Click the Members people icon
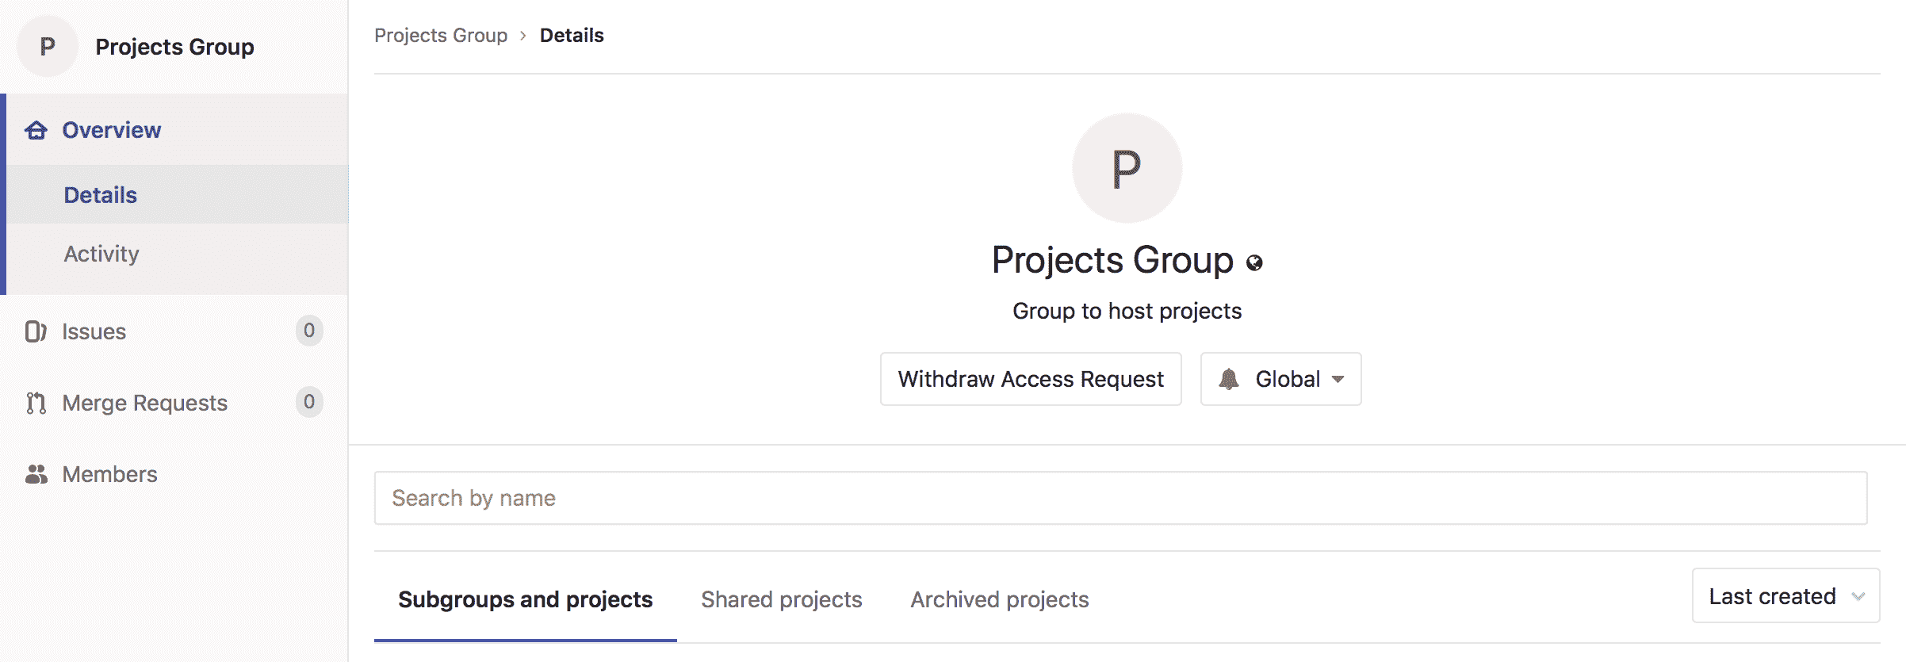Screen dimensions: 1906x662 36,474
